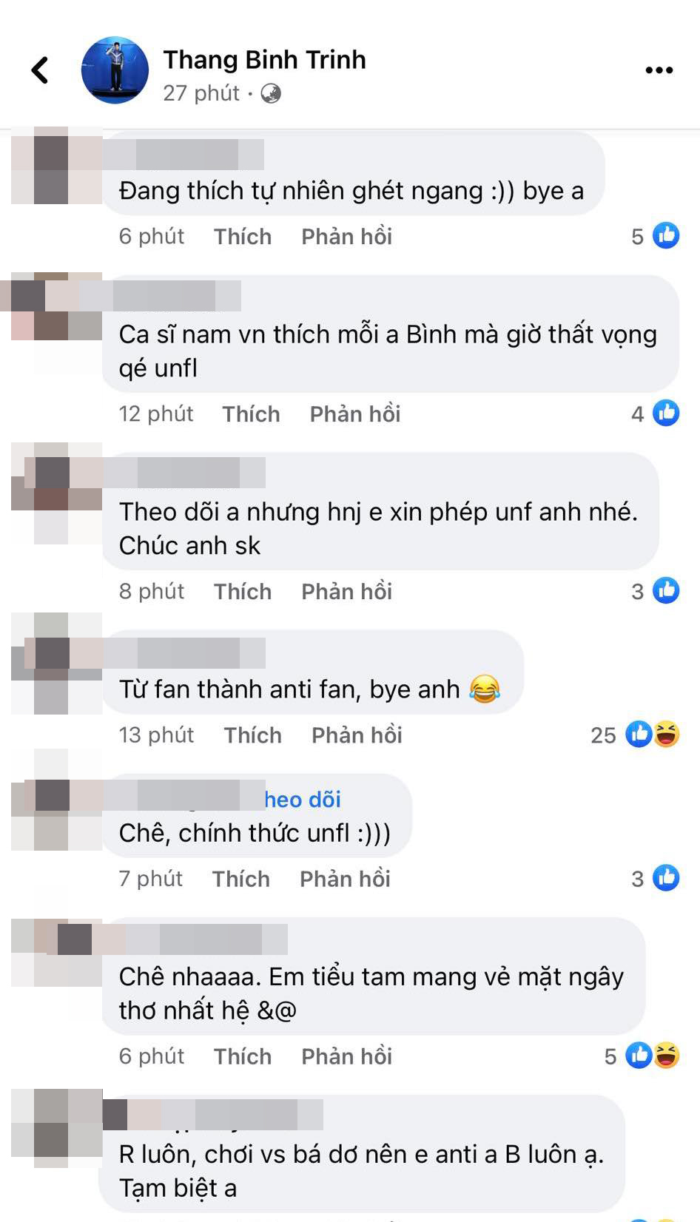Reply to the 'Chê, chính thức unfl' comment

345,879
